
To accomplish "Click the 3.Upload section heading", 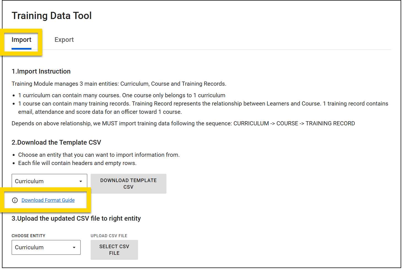I will point(76,218).
